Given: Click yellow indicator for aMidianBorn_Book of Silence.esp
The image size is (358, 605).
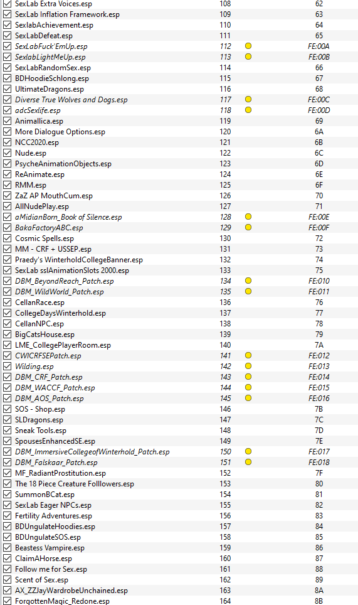Looking at the screenshot, I should tap(248, 217).
